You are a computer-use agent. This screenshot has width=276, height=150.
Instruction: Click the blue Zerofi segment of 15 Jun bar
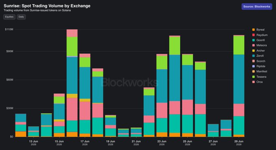(59, 112)
